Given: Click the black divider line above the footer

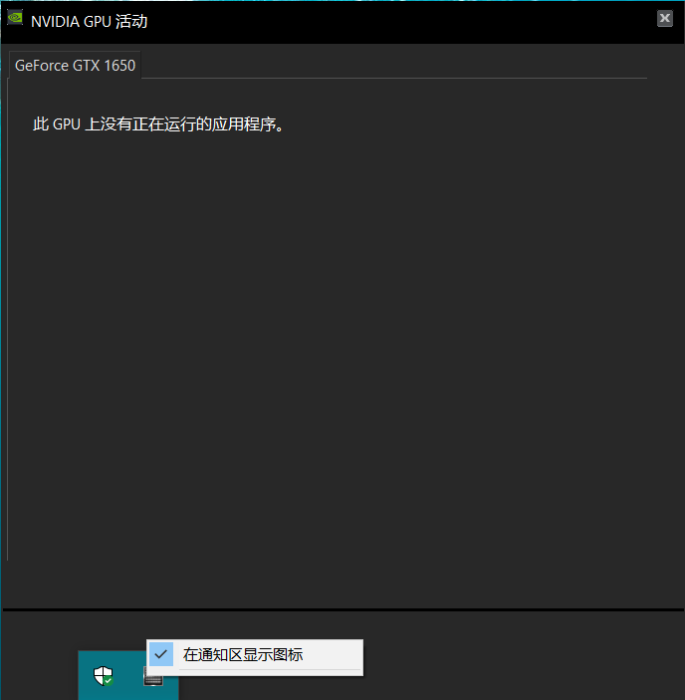Looking at the screenshot, I should (x=342, y=608).
